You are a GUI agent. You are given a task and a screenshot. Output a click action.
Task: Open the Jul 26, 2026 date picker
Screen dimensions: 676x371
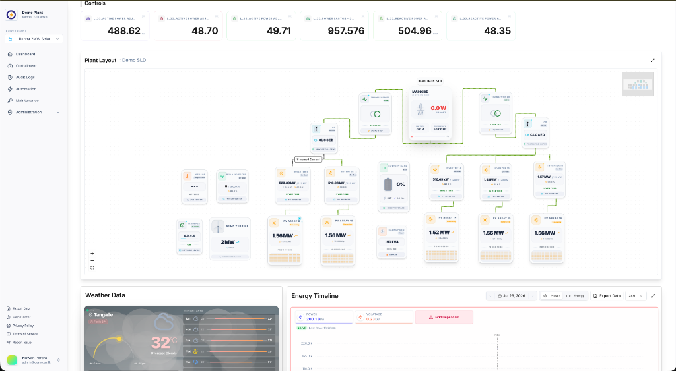tap(512, 296)
